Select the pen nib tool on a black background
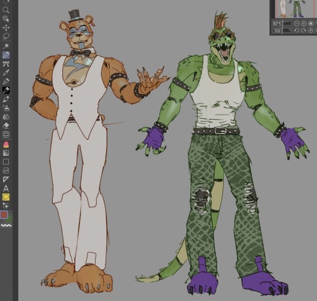This screenshot has width=317, height=301. pyautogui.click(x=6, y=90)
